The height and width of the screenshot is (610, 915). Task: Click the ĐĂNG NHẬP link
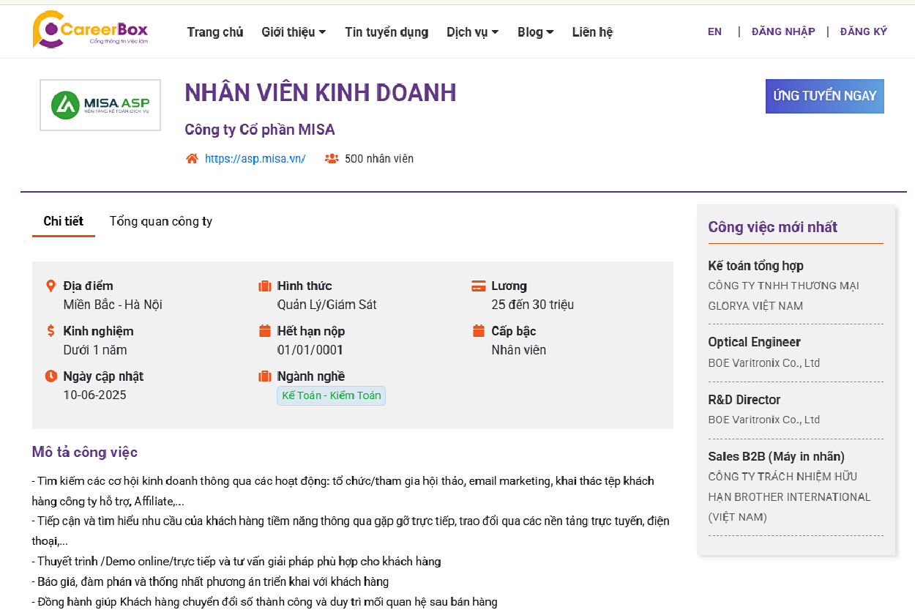coord(783,31)
